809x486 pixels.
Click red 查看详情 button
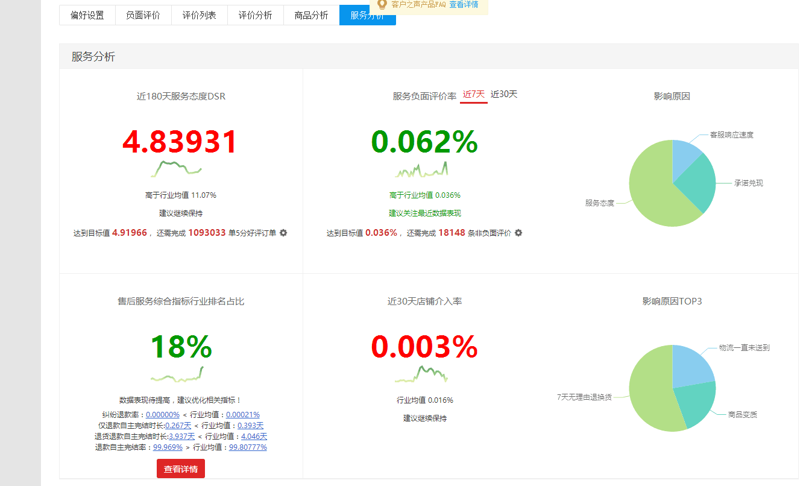point(181,469)
